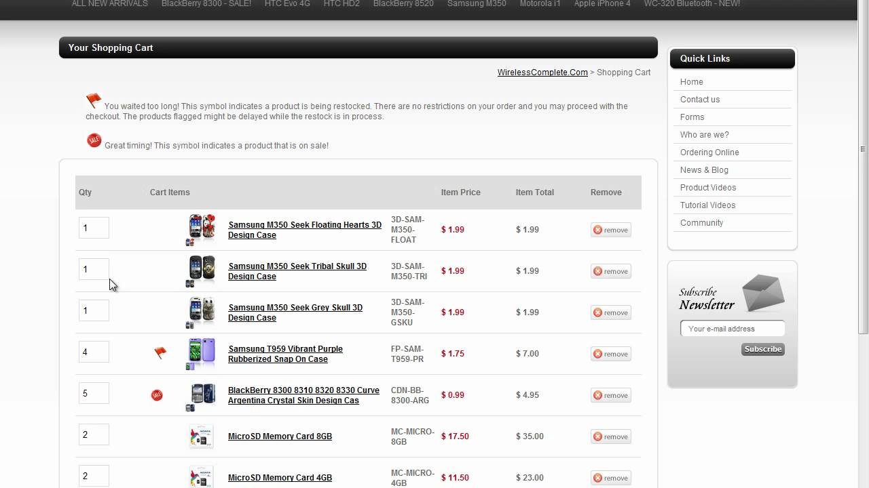
Task: Open Samsung M350 Seek Grey Skull product link
Action: (295, 312)
